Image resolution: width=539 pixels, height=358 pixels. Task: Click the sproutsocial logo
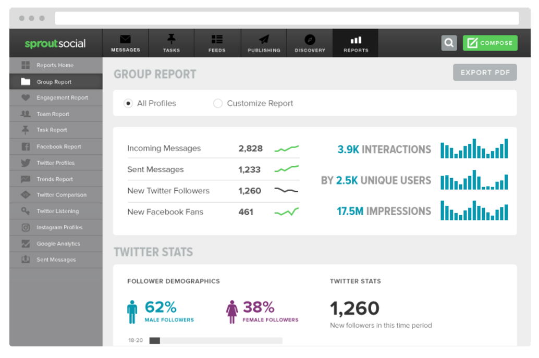55,44
